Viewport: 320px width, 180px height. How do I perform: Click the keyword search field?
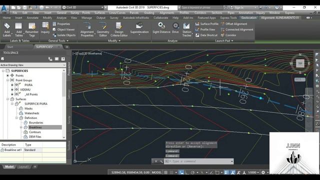(202, 7)
